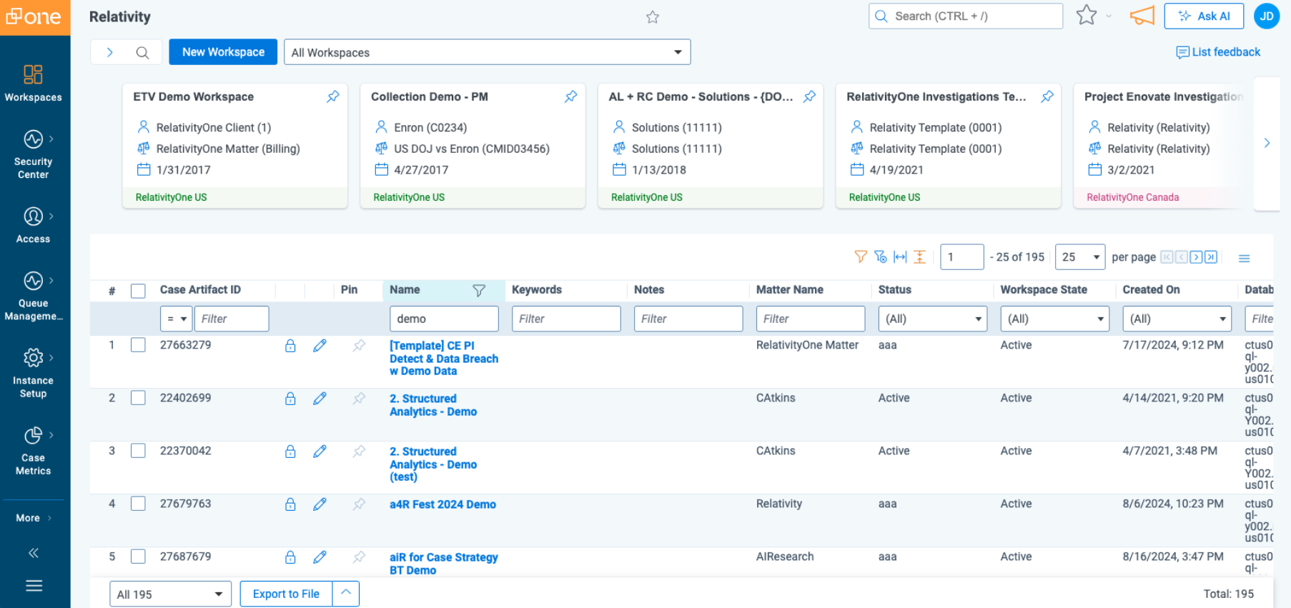The width and height of the screenshot is (1291, 608).
Task: Collapse the sidebar with double-chevron icon
Action: pos(34,552)
